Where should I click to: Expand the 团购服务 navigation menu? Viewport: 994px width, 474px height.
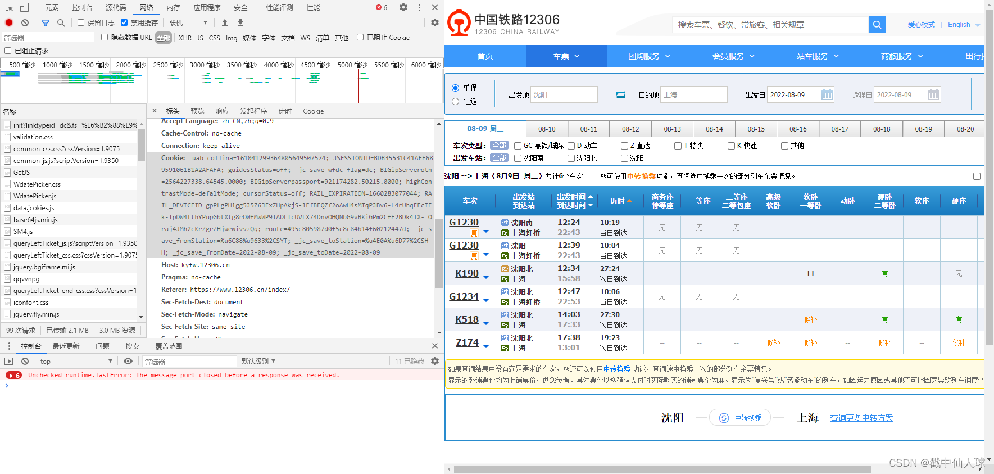650,56
